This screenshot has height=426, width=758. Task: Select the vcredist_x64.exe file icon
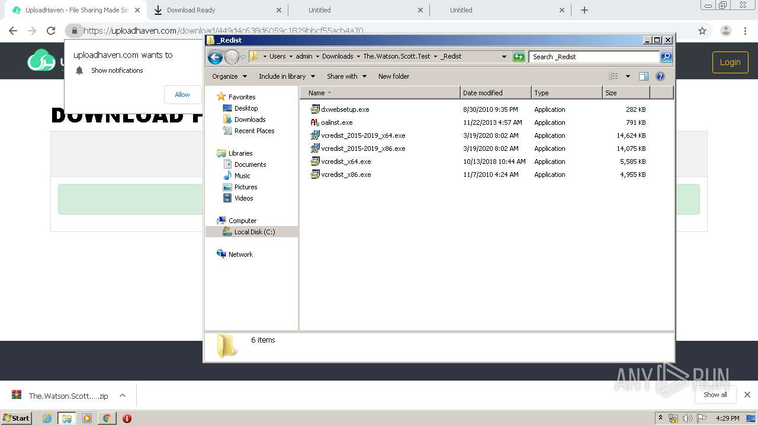[315, 162]
